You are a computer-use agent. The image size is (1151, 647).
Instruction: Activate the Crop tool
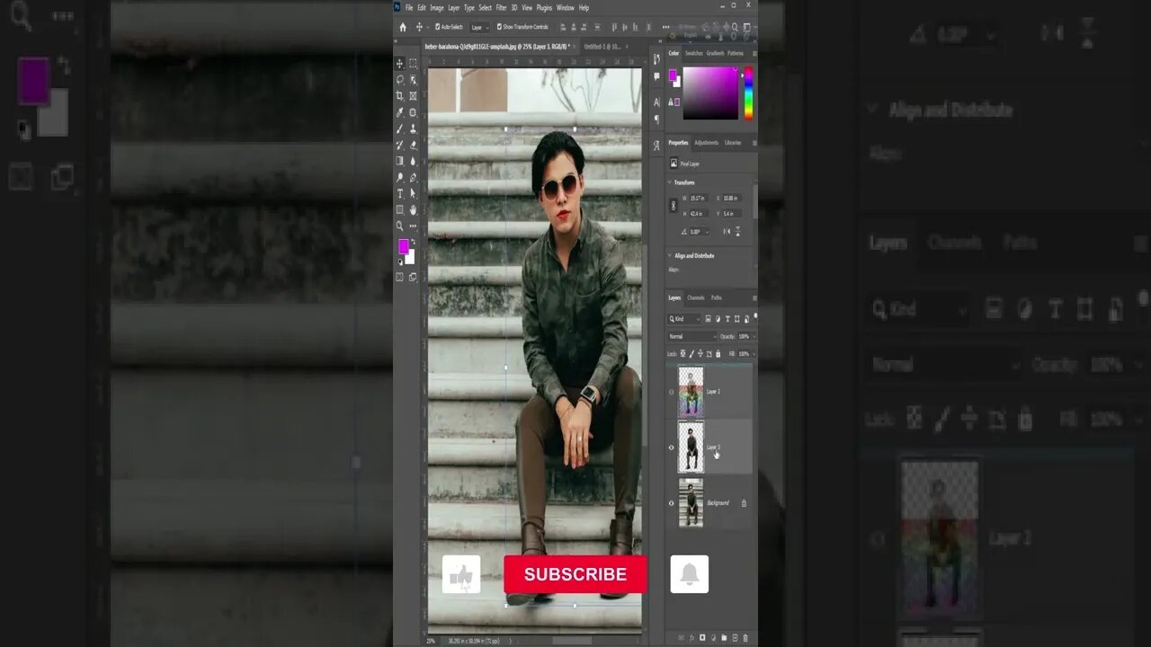(x=400, y=96)
